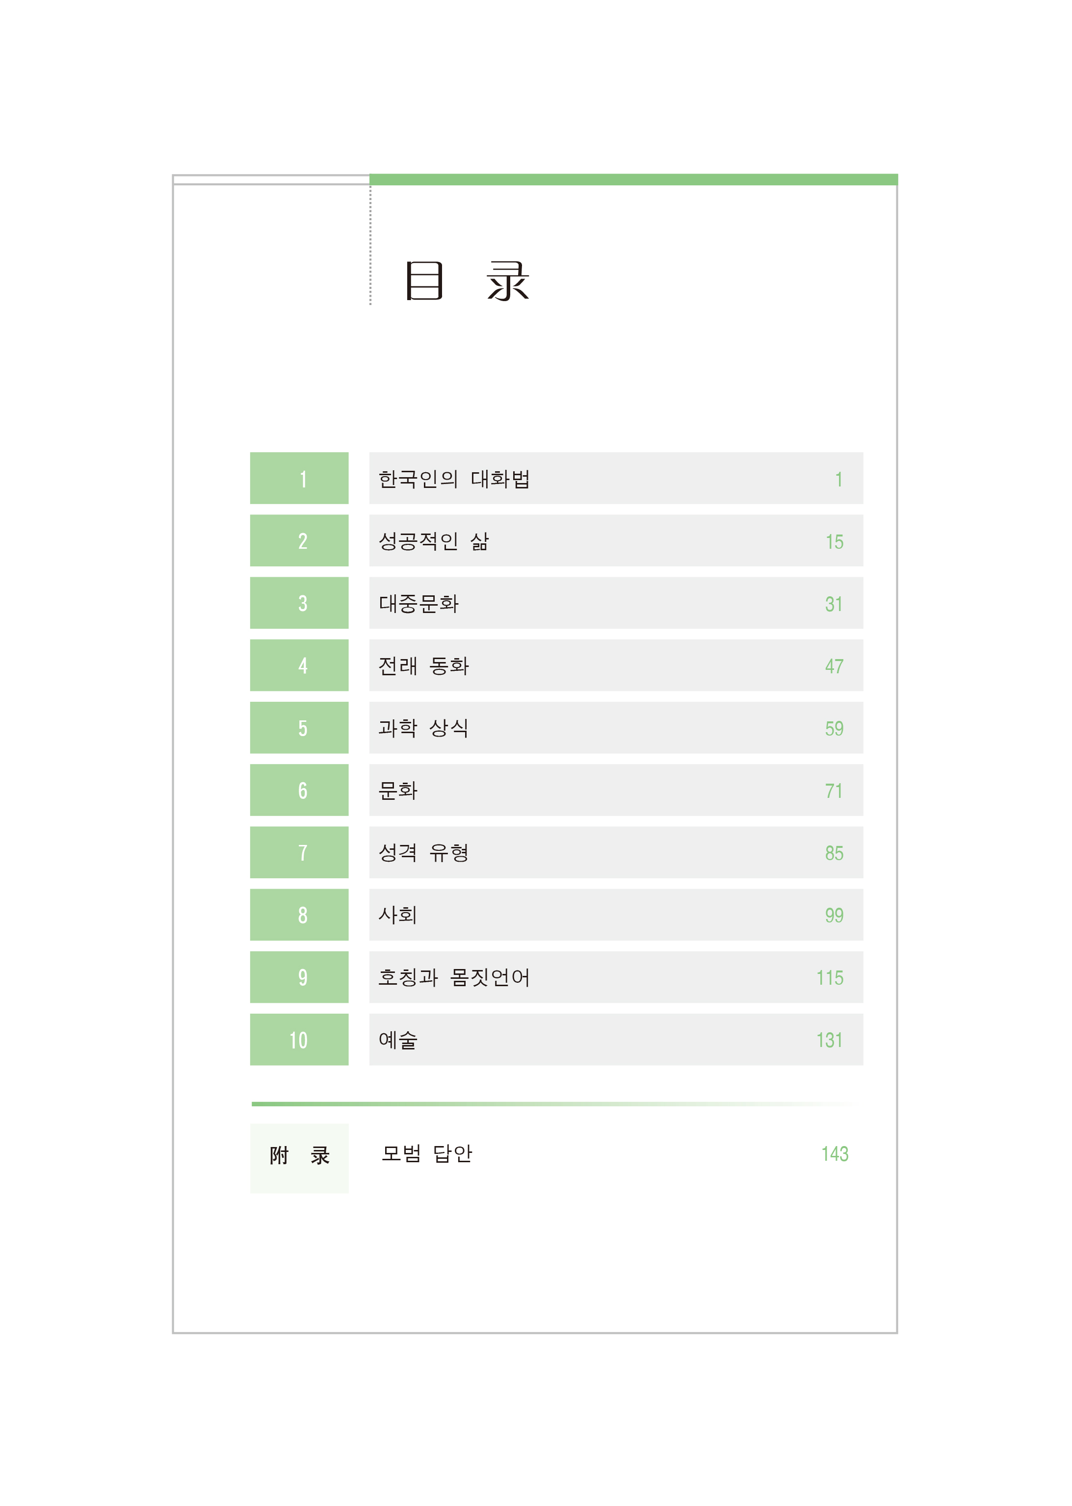Image resolution: width=1072 pixels, height=1506 pixels.
Task: Go to the chapter 10 entry 예술
Action: point(398,1040)
